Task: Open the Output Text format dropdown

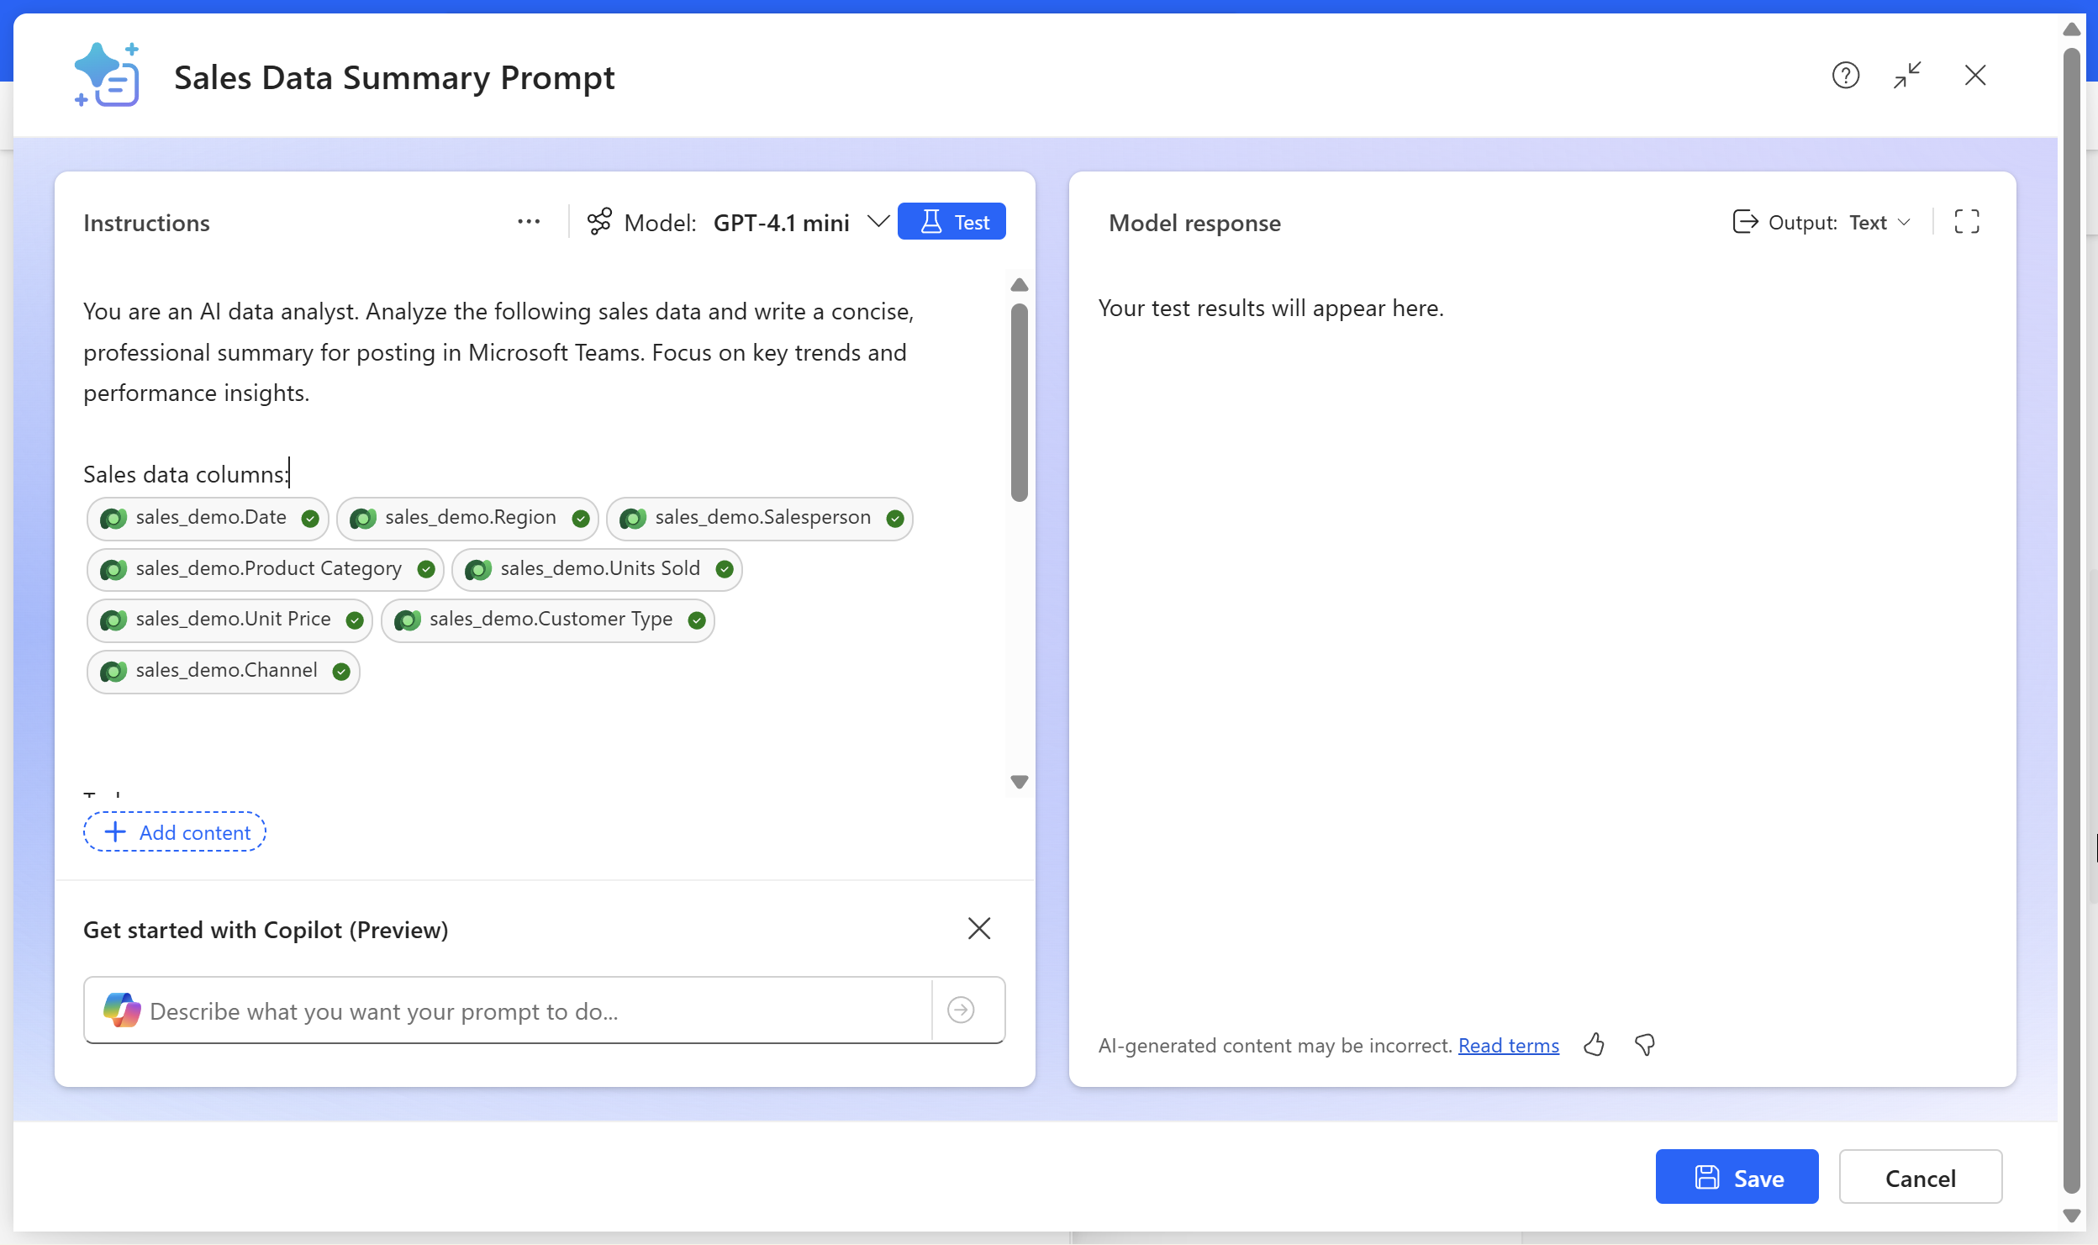Action: click(x=1880, y=223)
